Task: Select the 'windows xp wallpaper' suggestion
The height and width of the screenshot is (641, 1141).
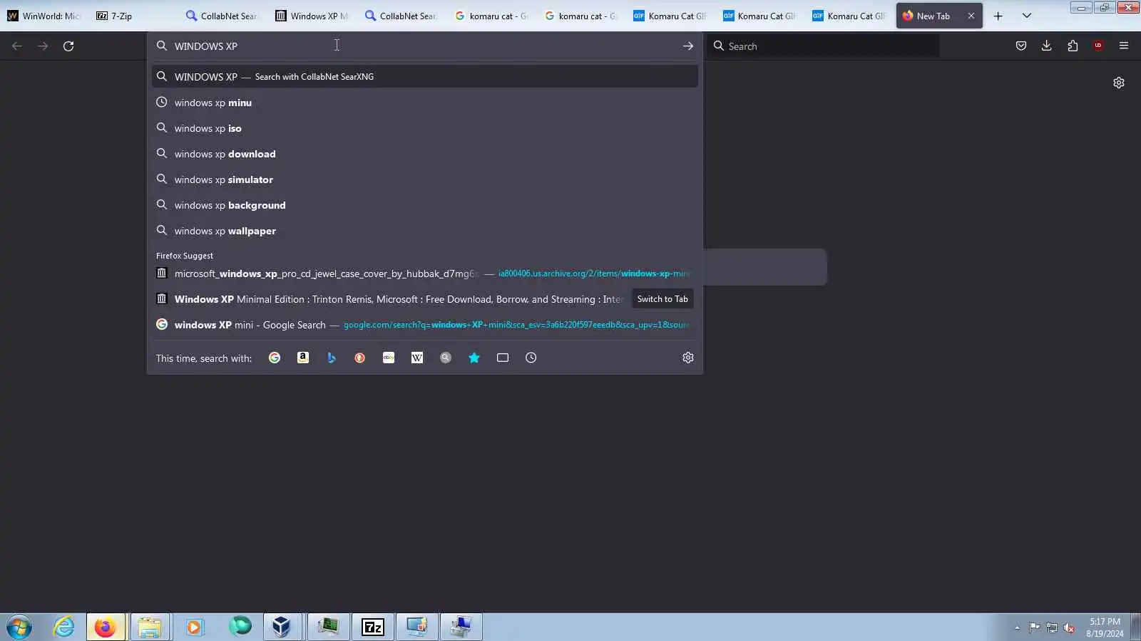Action: tap(425, 231)
